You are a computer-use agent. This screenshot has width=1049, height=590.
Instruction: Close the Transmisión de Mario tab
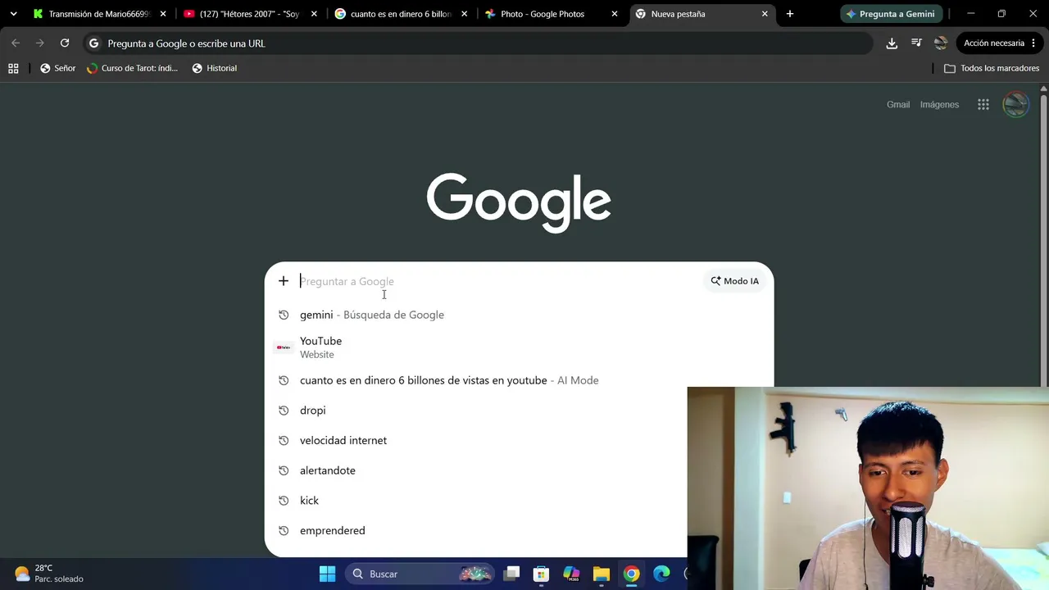[x=163, y=14]
